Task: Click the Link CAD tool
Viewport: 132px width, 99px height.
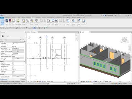Action: pyautogui.click(x=13, y=22)
